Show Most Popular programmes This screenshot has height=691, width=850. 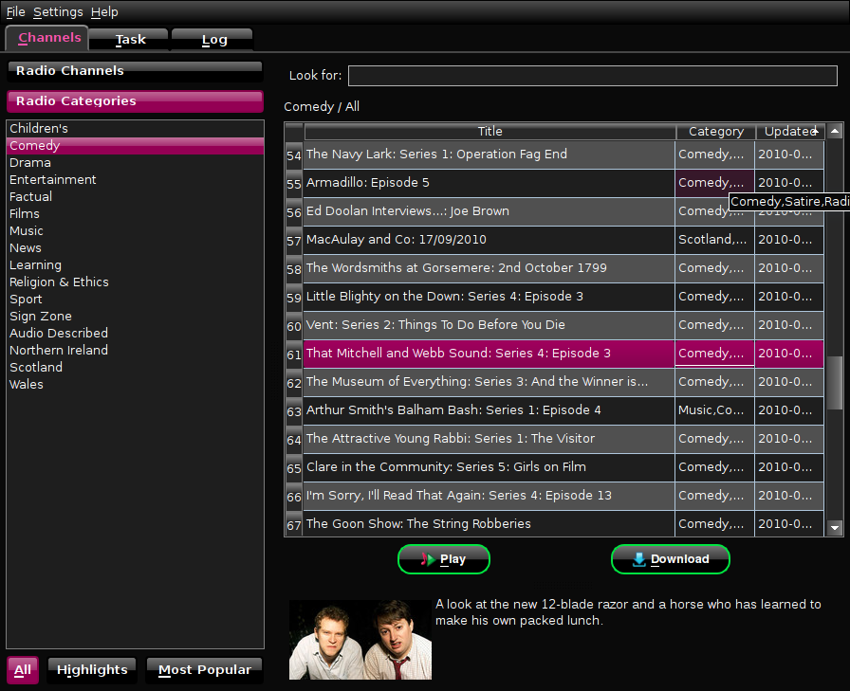(x=204, y=670)
